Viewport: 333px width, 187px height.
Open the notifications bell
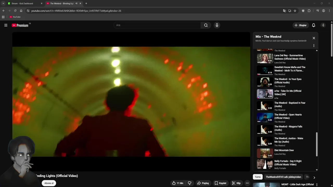(x=313, y=25)
